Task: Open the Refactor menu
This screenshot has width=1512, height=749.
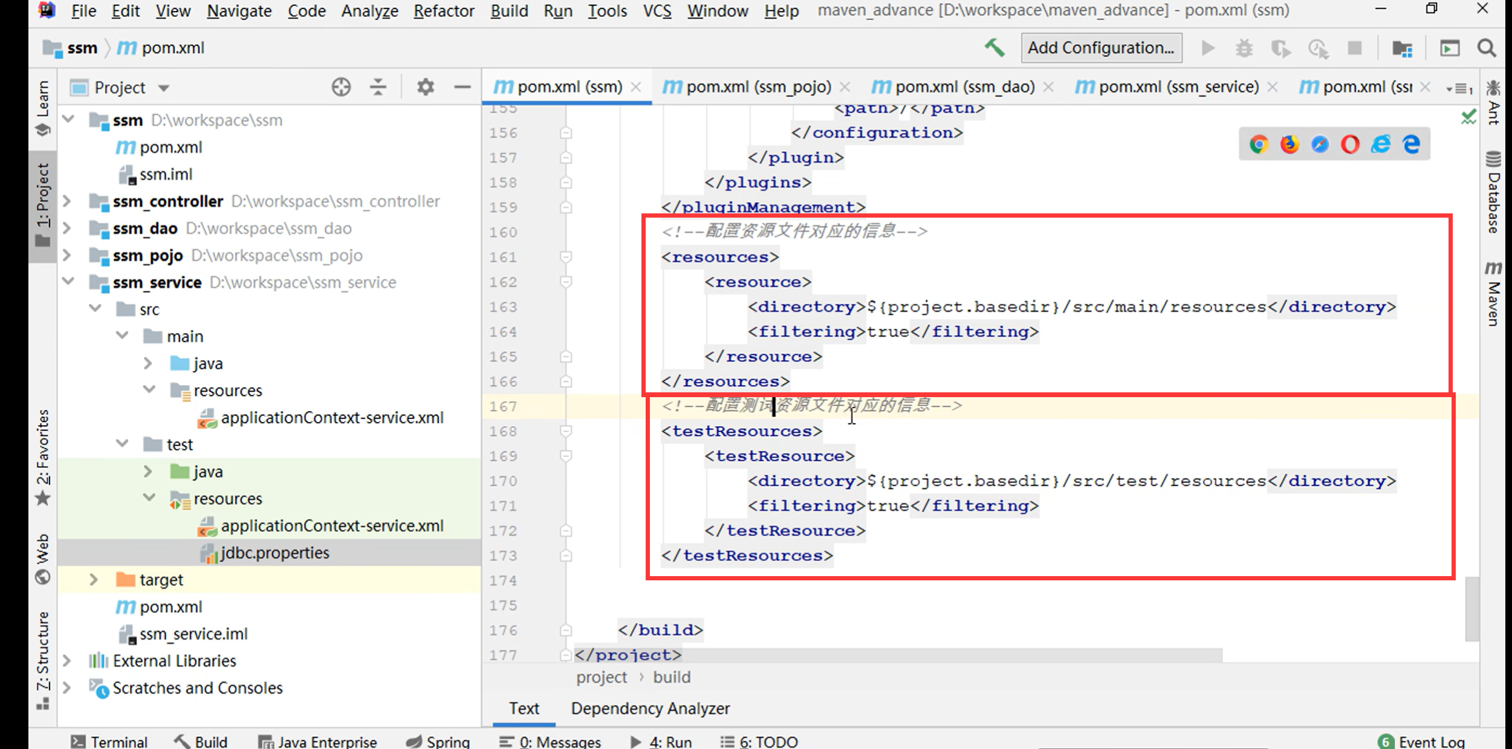Action: [443, 11]
